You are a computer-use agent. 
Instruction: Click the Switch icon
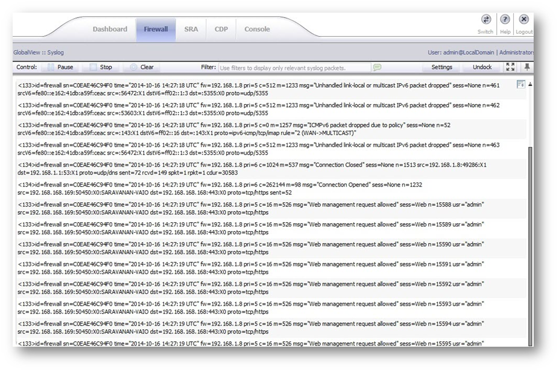(x=485, y=20)
